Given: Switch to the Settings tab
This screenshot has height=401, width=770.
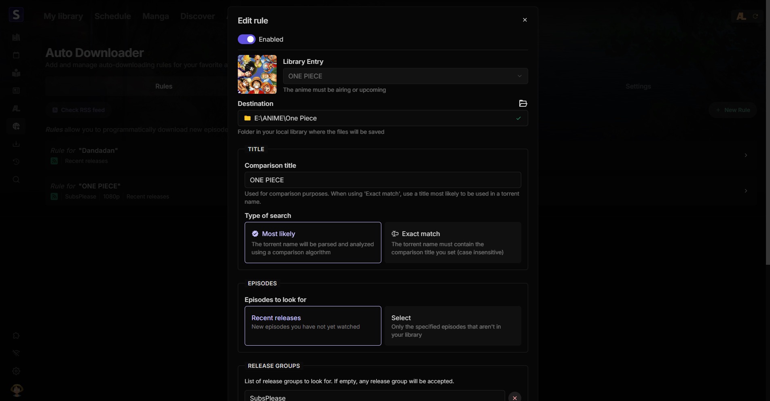Looking at the screenshot, I should click(x=638, y=86).
